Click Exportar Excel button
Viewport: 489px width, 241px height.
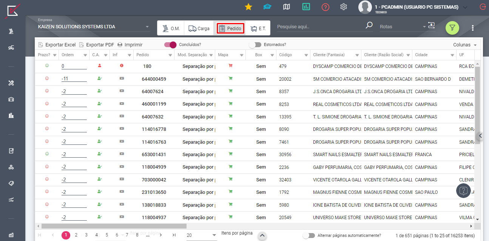point(57,45)
